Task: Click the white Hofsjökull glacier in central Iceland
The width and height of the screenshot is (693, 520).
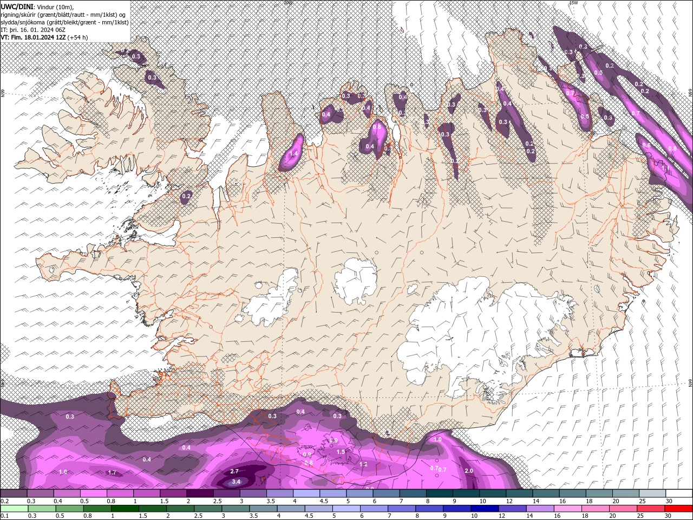Action: tap(355, 282)
